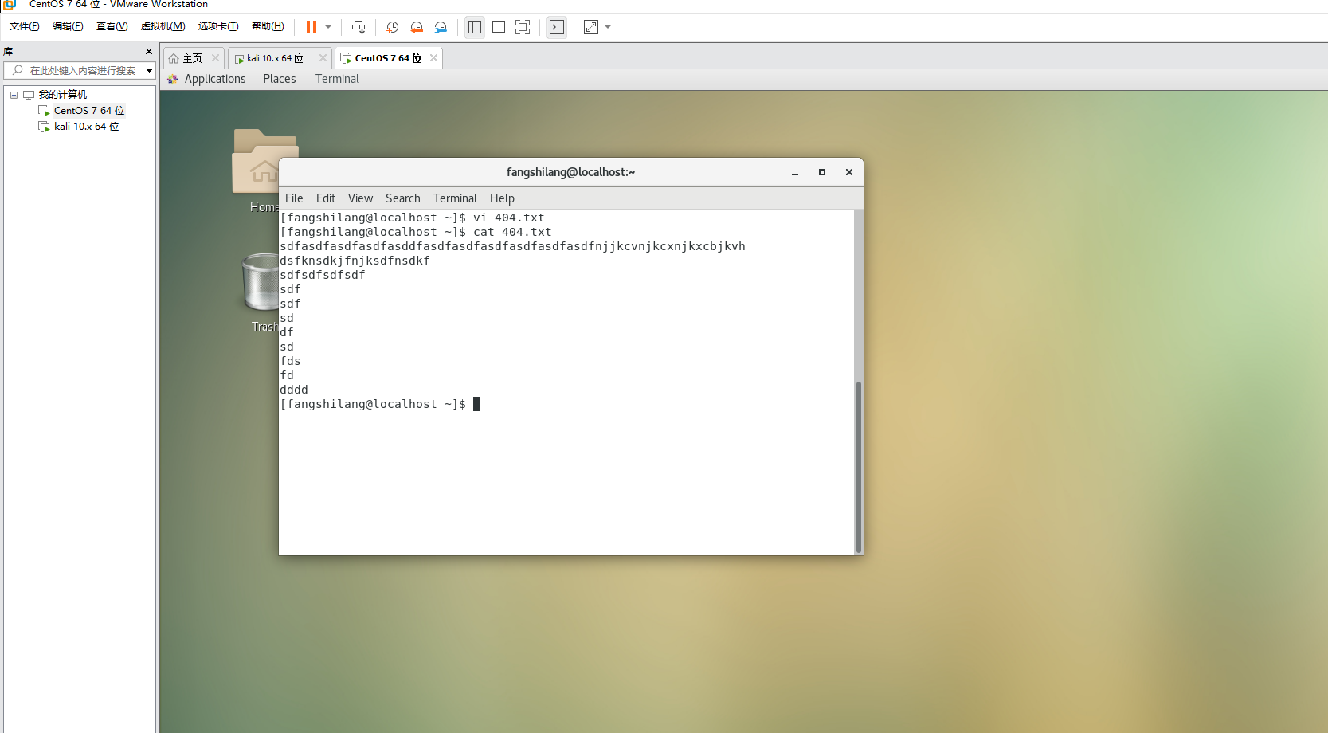Open the 选项卡(T) menu
Viewport: 1328px width, 733px height.
point(218,26)
